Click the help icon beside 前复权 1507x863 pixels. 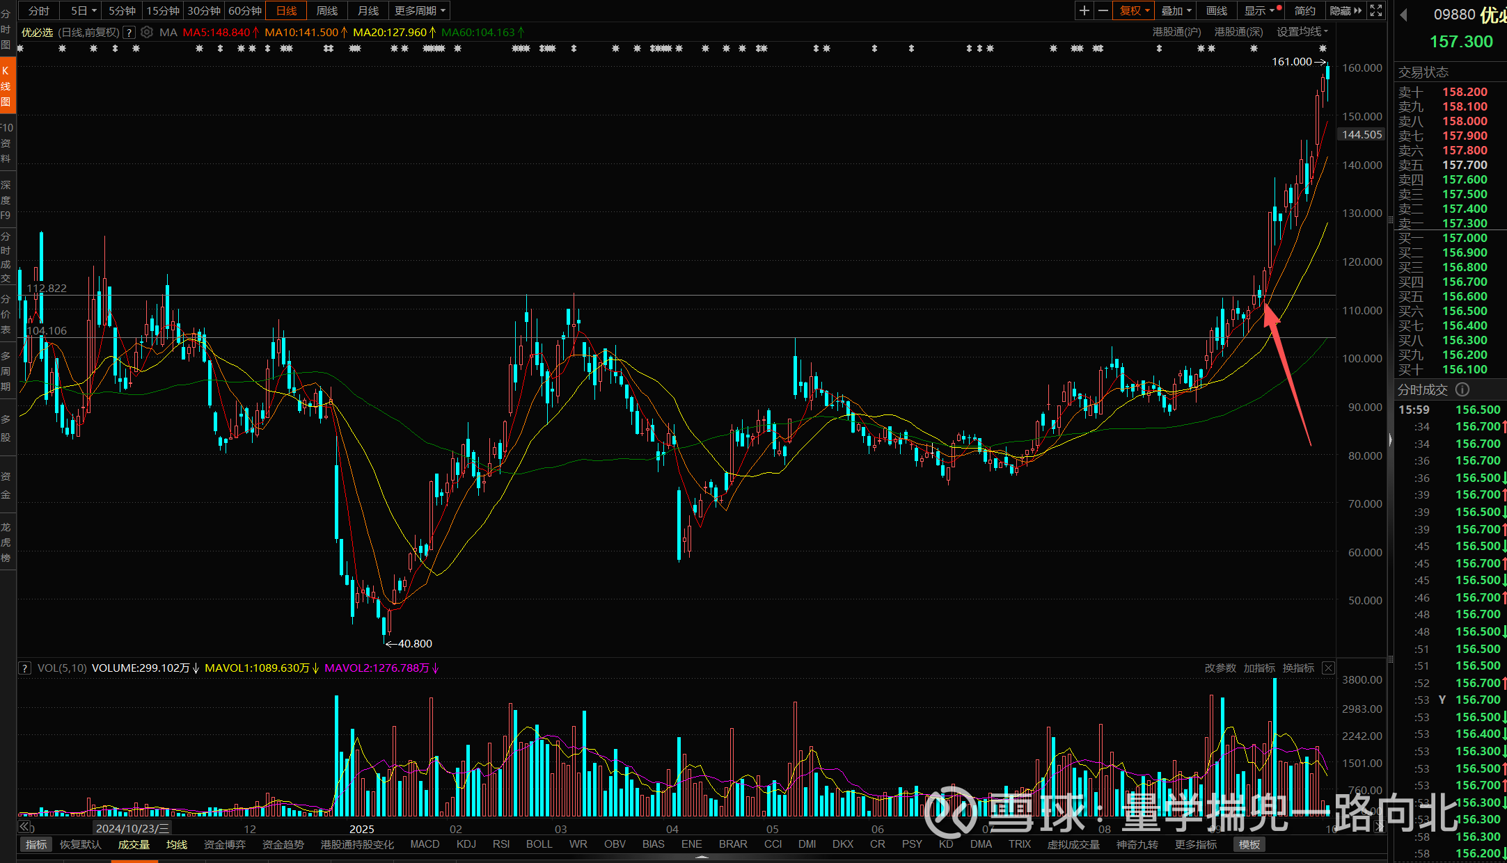click(129, 32)
